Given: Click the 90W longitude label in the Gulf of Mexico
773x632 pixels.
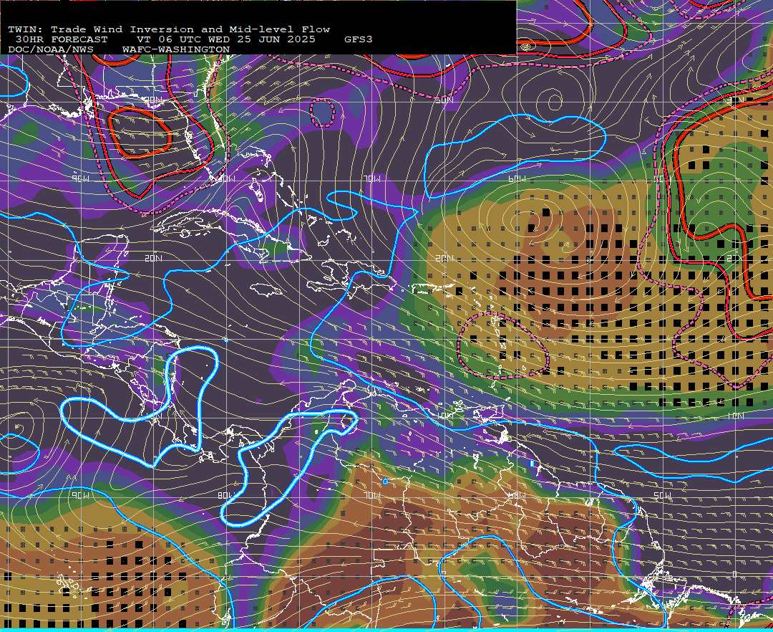Looking at the screenshot, I should [x=81, y=179].
